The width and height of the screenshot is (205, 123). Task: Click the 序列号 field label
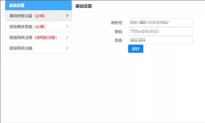[117, 23]
